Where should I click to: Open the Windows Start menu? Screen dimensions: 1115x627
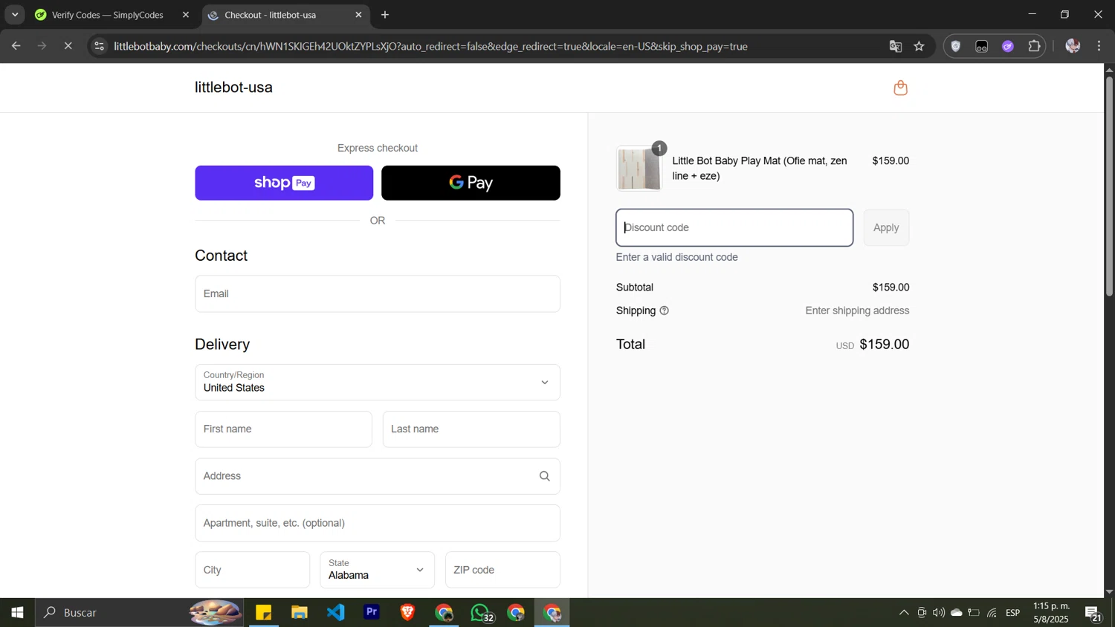pos(17,613)
